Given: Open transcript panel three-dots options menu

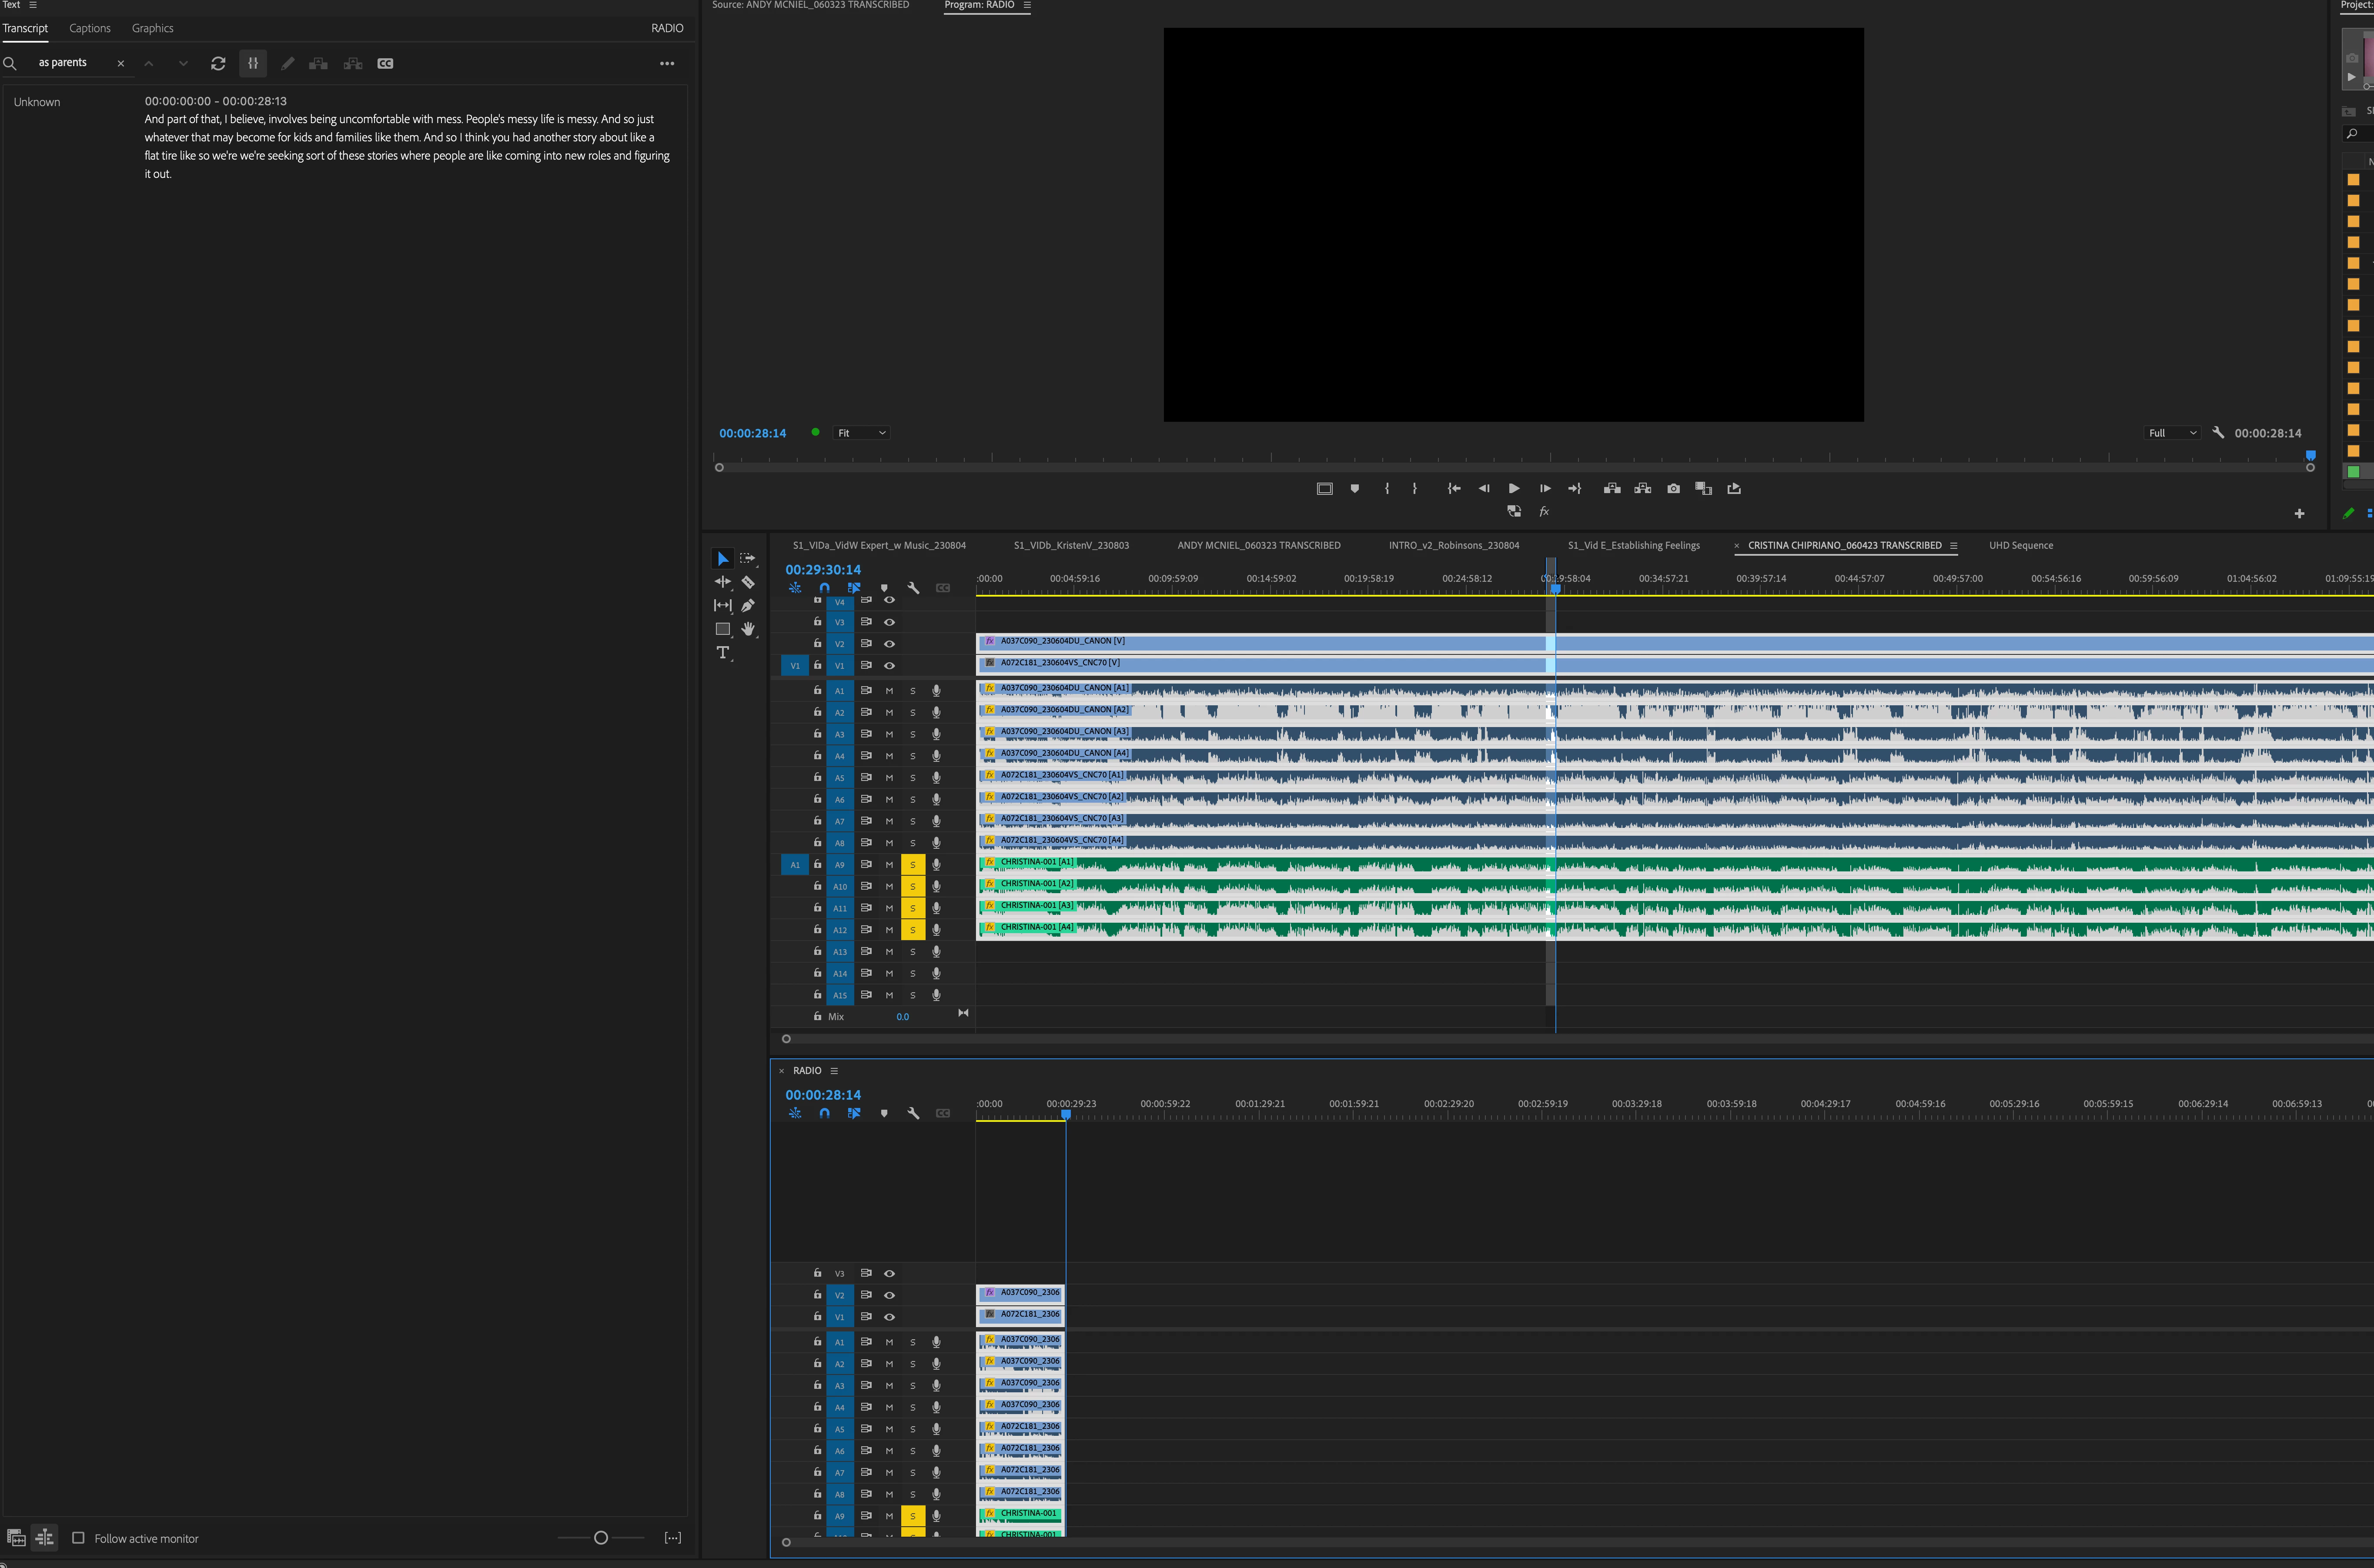Looking at the screenshot, I should coord(667,63).
